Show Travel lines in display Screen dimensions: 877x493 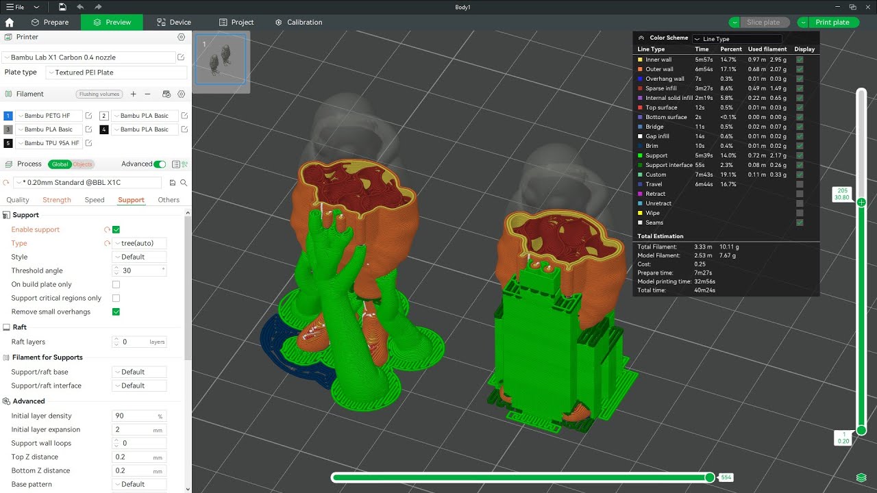[x=800, y=184]
